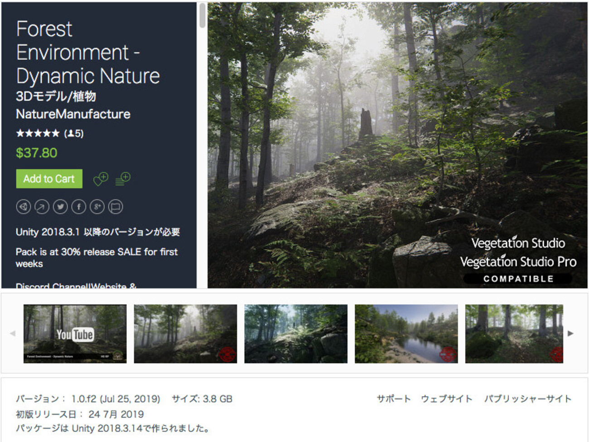Click the Add to Cart button
Viewport: 589px width, 442px height.
49,179
